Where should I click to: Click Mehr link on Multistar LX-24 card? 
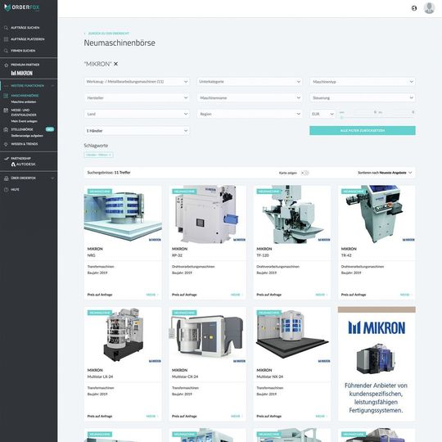coord(152,416)
